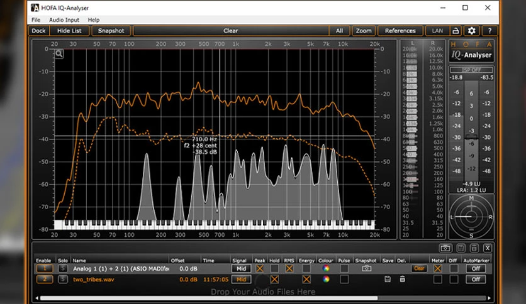Click the HOFA IQ-Analyser logo
The image size is (526, 304).
(x=471, y=51)
